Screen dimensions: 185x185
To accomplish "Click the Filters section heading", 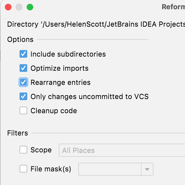I will pyautogui.click(x=18, y=133).
